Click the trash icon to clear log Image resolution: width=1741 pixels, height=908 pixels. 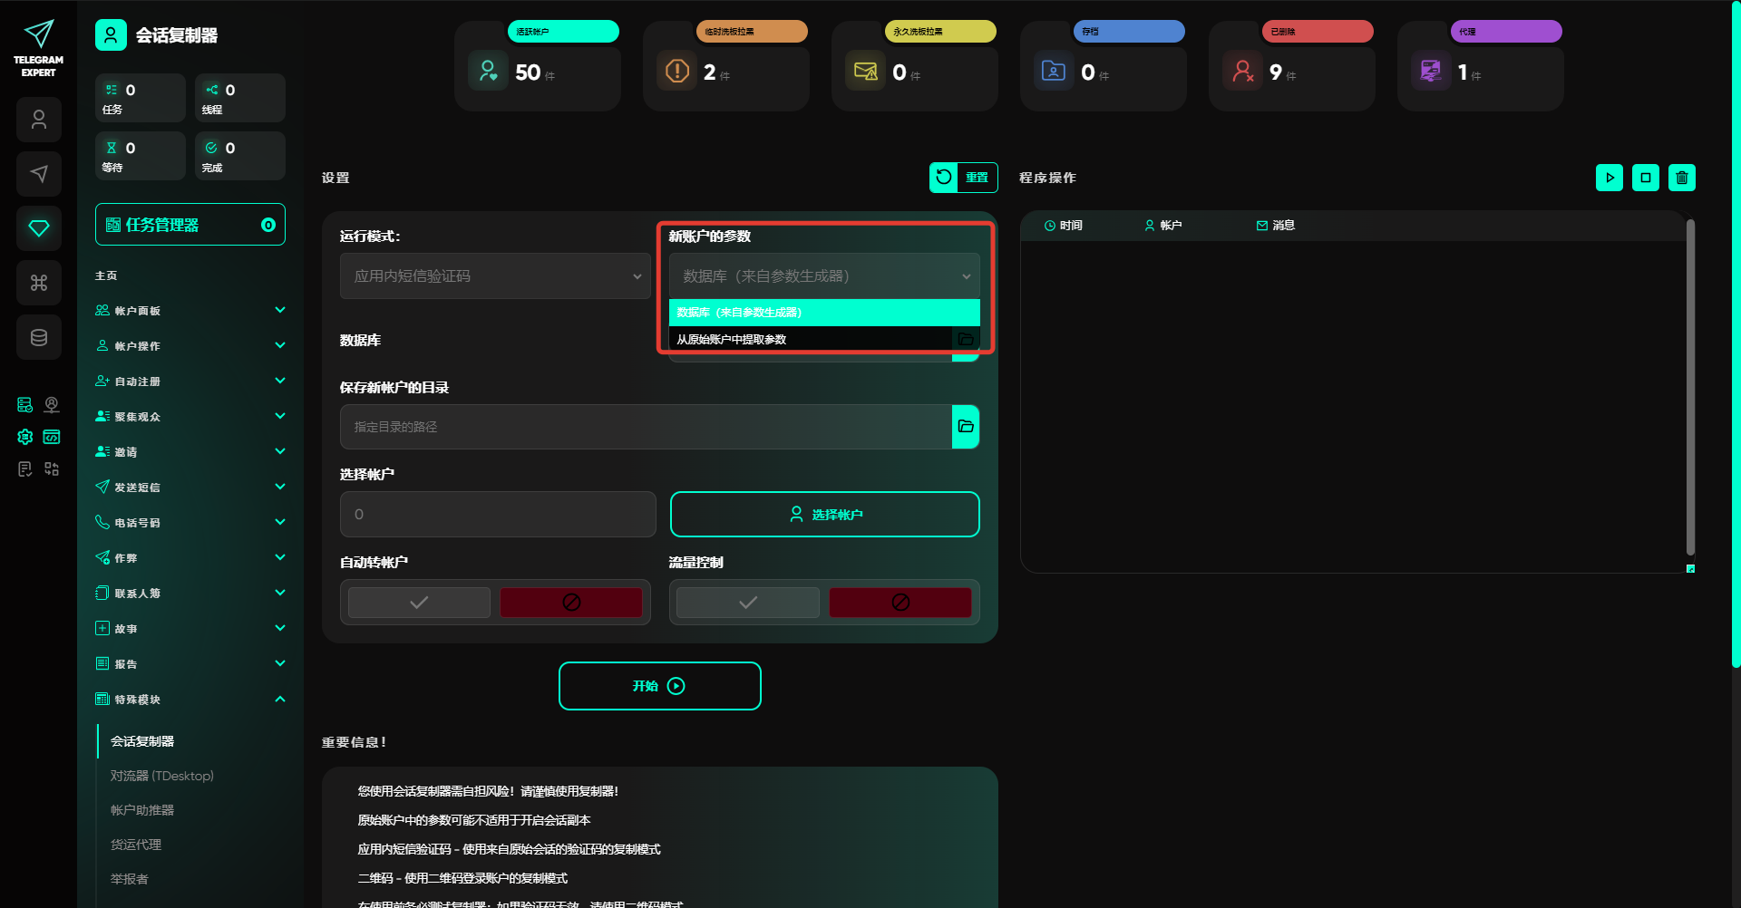1681,178
